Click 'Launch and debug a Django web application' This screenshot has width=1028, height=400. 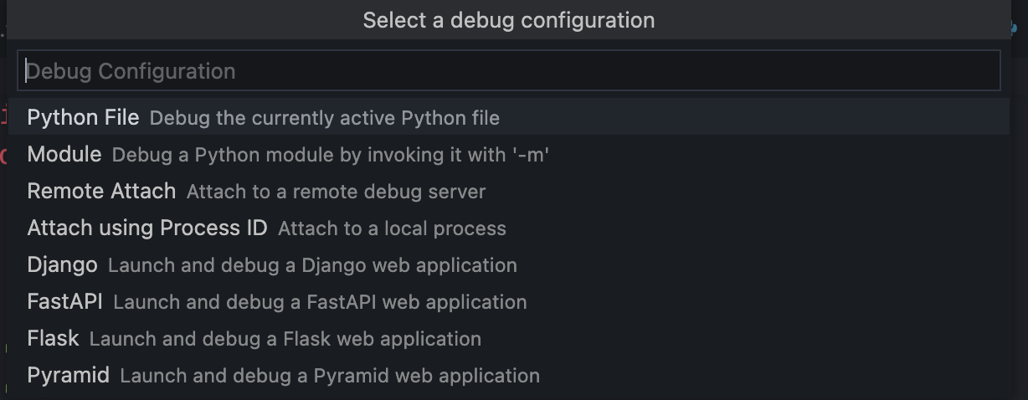coord(312,265)
